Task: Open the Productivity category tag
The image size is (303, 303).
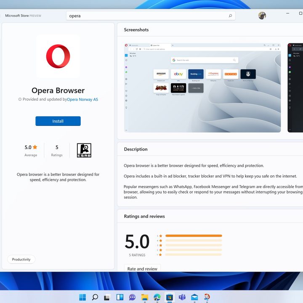Action: (x=21, y=259)
